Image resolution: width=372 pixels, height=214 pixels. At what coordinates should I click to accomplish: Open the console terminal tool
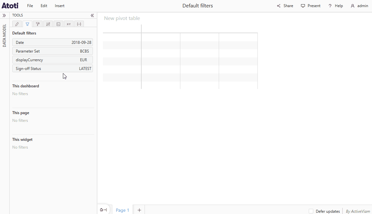pyautogui.click(x=58, y=24)
